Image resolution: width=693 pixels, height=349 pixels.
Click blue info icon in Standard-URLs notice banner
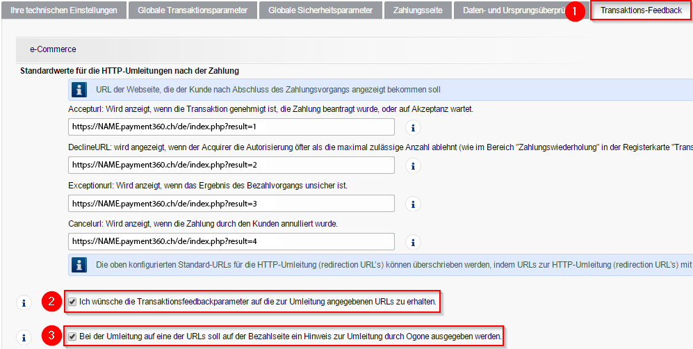click(81, 265)
